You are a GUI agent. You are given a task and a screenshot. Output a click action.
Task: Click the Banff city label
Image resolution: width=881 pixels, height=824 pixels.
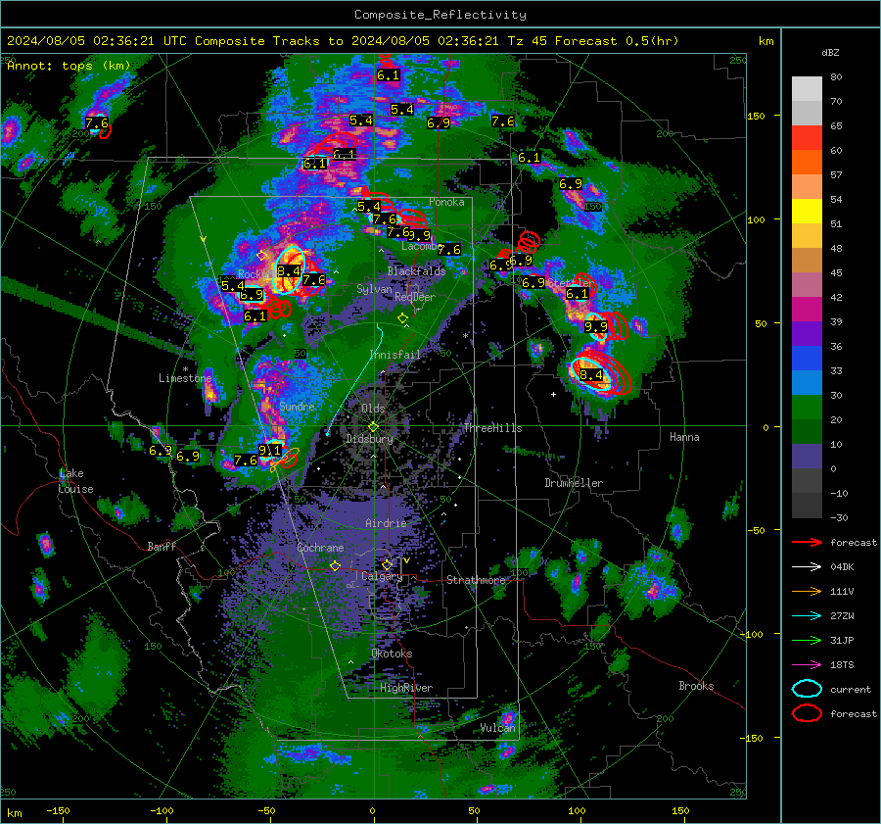pyautogui.click(x=162, y=547)
